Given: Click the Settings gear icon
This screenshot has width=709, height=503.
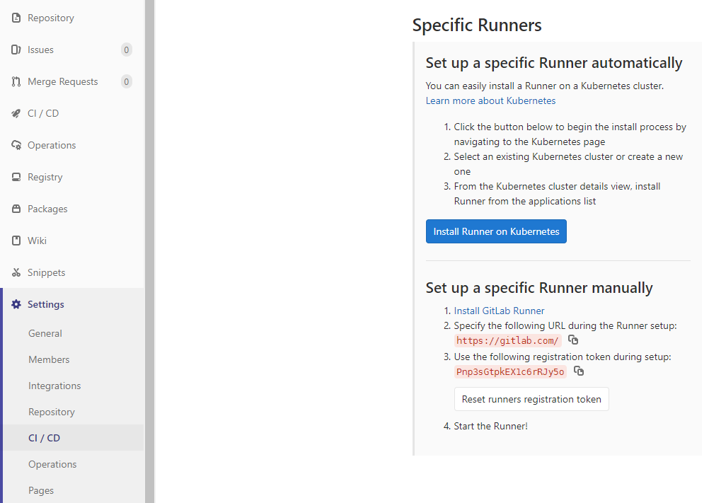Looking at the screenshot, I should 16,304.
